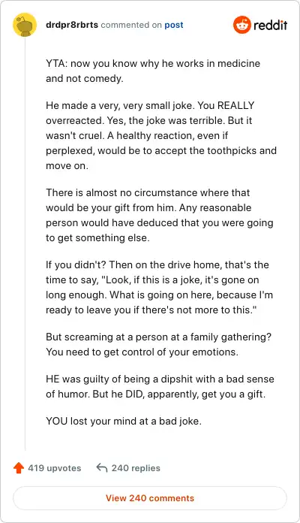Click the yellow Snoo user avatar
This screenshot has width=300, height=523.
pos(25,25)
